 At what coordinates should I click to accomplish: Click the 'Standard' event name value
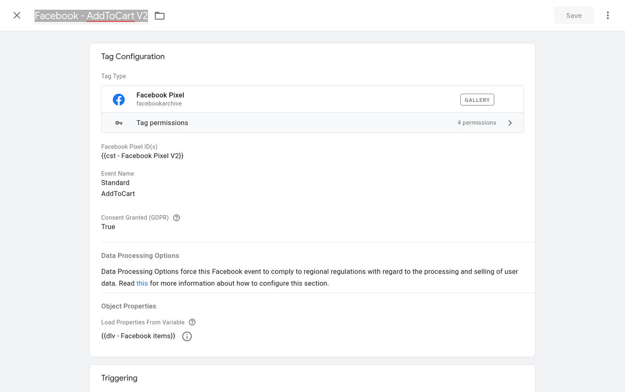(115, 183)
